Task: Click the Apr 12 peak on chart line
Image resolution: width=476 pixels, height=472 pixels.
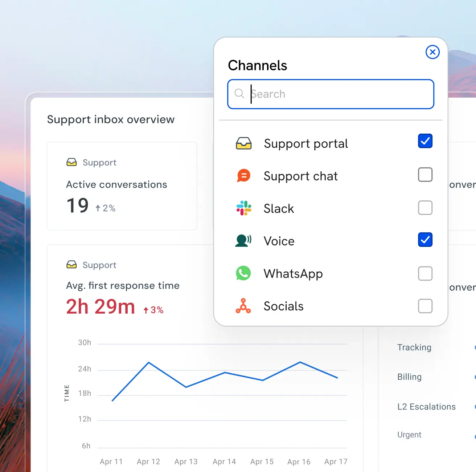Action: click(149, 362)
